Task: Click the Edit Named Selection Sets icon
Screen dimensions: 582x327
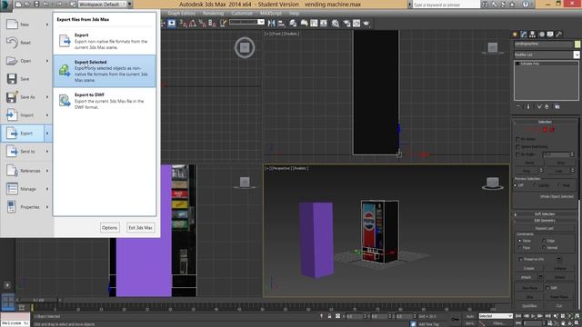Action: [223, 24]
